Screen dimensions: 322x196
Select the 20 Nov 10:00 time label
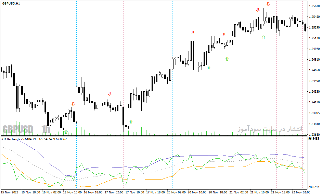point(197,192)
